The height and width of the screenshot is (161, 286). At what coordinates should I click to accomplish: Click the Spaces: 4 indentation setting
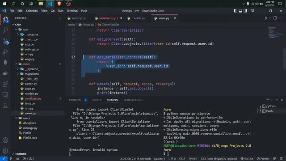(x=160, y=159)
